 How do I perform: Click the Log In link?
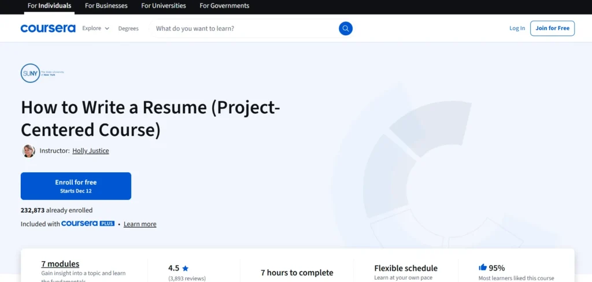(x=517, y=28)
